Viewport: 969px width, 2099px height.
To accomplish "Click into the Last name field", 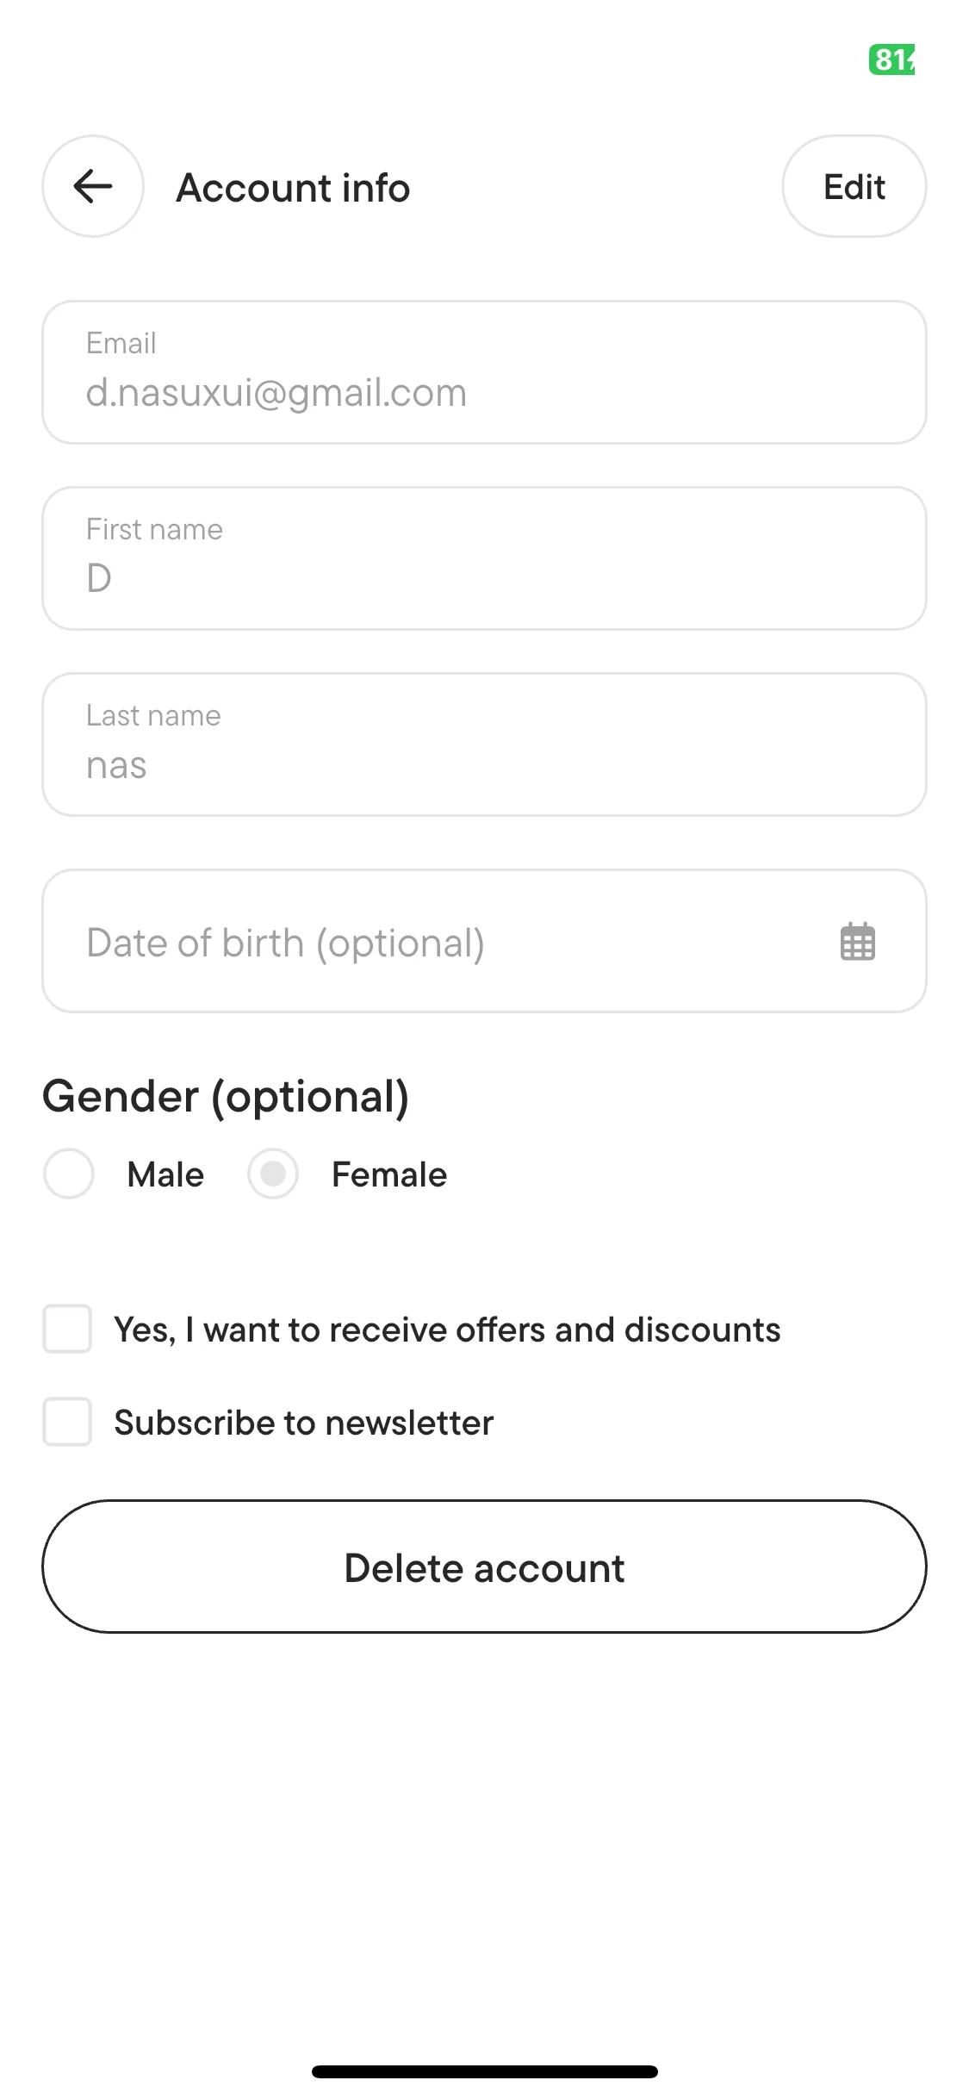I will click(x=484, y=744).
